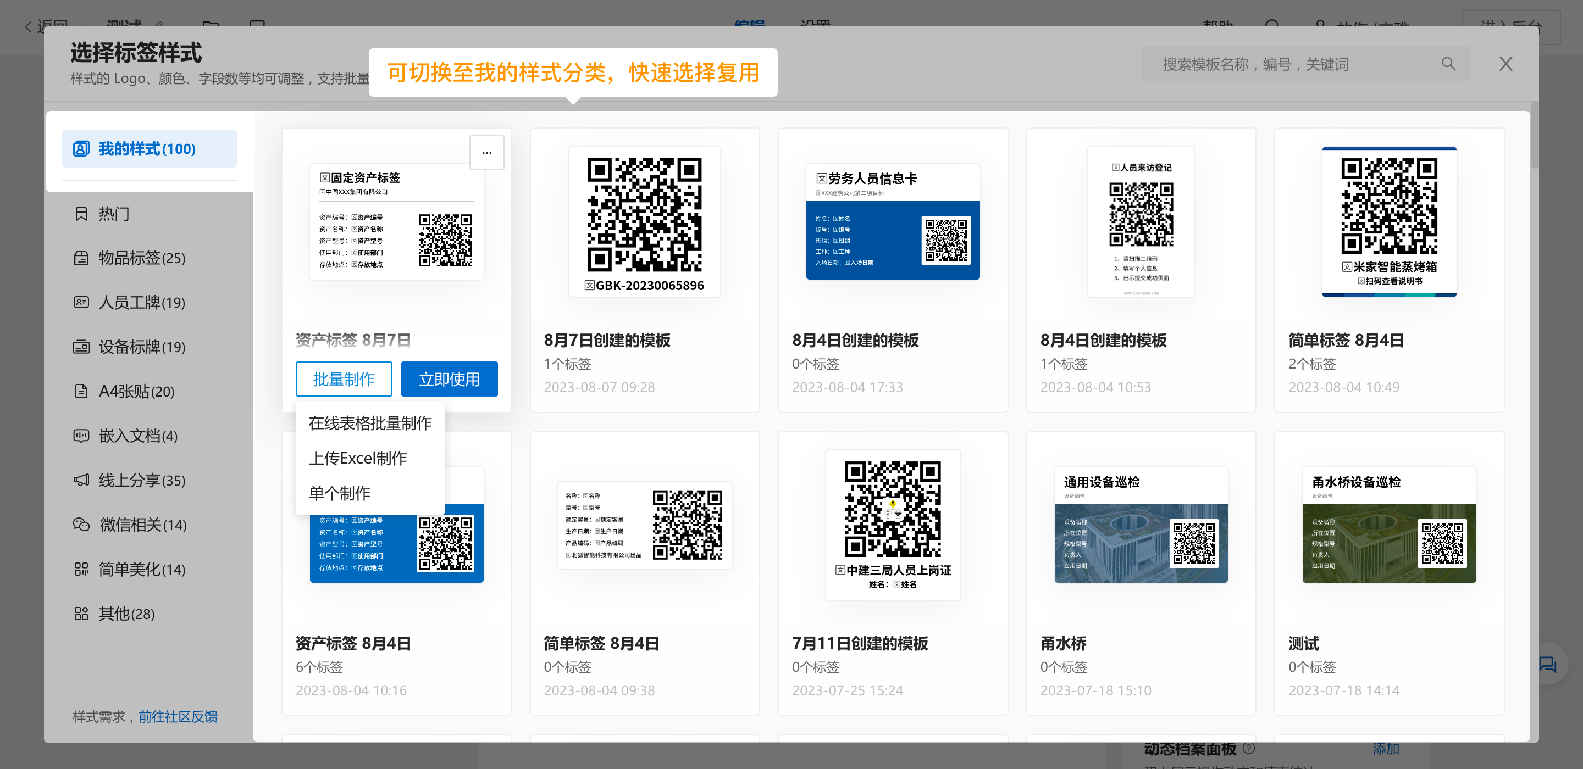Viewport: 1583px width, 769px height.
Task: Click 2个标签 count text
Action: pos(1312,364)
